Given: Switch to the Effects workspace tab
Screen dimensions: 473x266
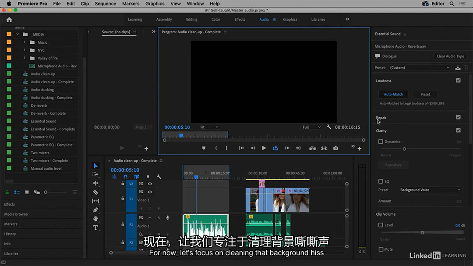Looking at the screenshot, I should click(240, 19).
